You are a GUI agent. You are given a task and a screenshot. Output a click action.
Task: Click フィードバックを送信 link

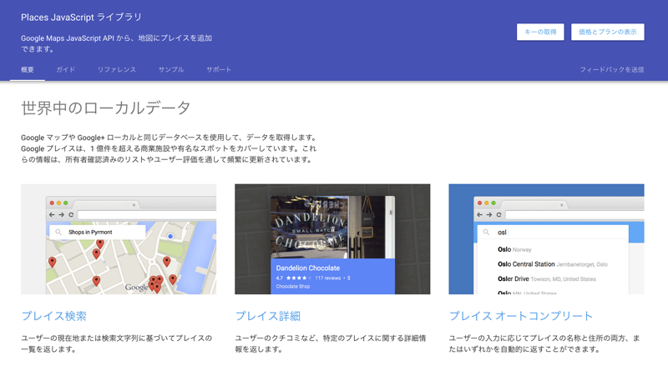coord(612,69)
